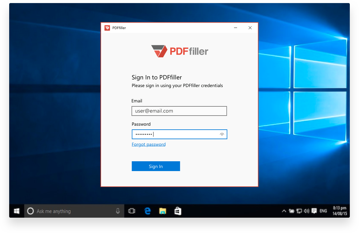The height and width of the screenshot is (233, 359).
Task: Open the Windows Store taskbar icon
Action: coord(178,211)
